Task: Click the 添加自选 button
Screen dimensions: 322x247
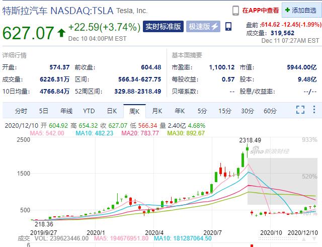Action: 302,10
